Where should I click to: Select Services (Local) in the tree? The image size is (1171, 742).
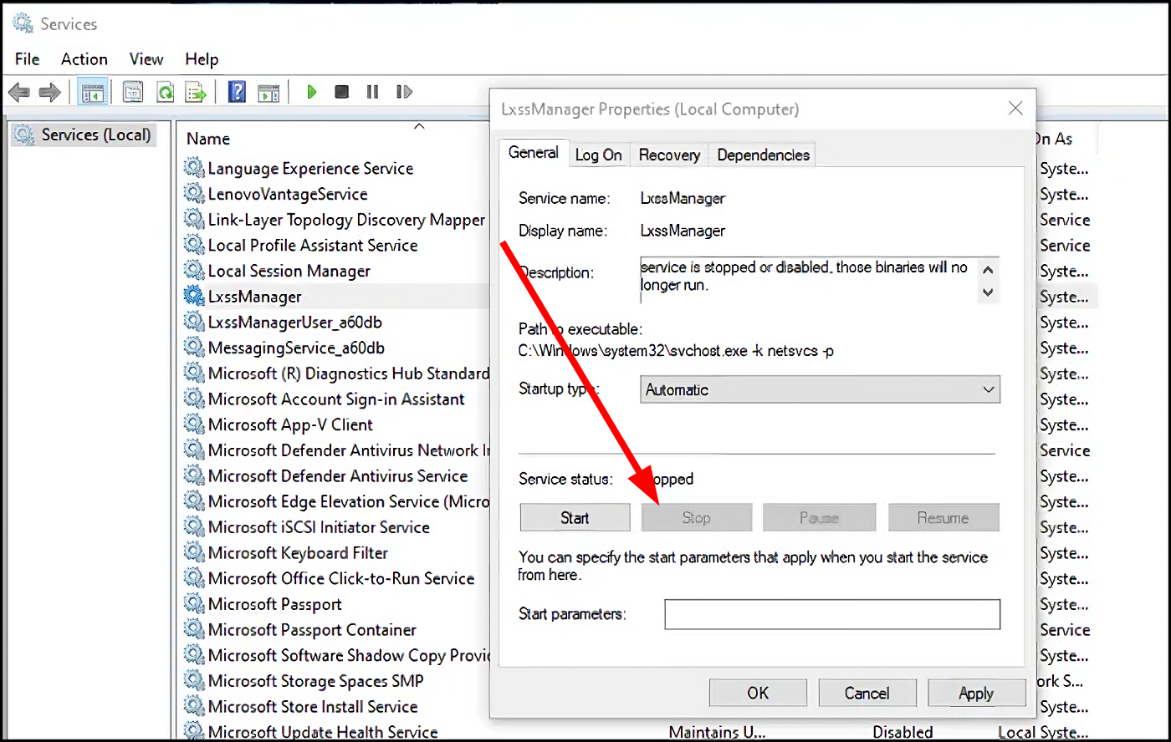[x=95, y=135]
